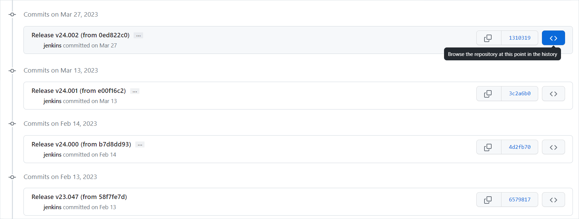The width and height of the screenshot is (579, 219).
Task: Browse repository at commit 4d2fb70
Action: click(553, 147)
